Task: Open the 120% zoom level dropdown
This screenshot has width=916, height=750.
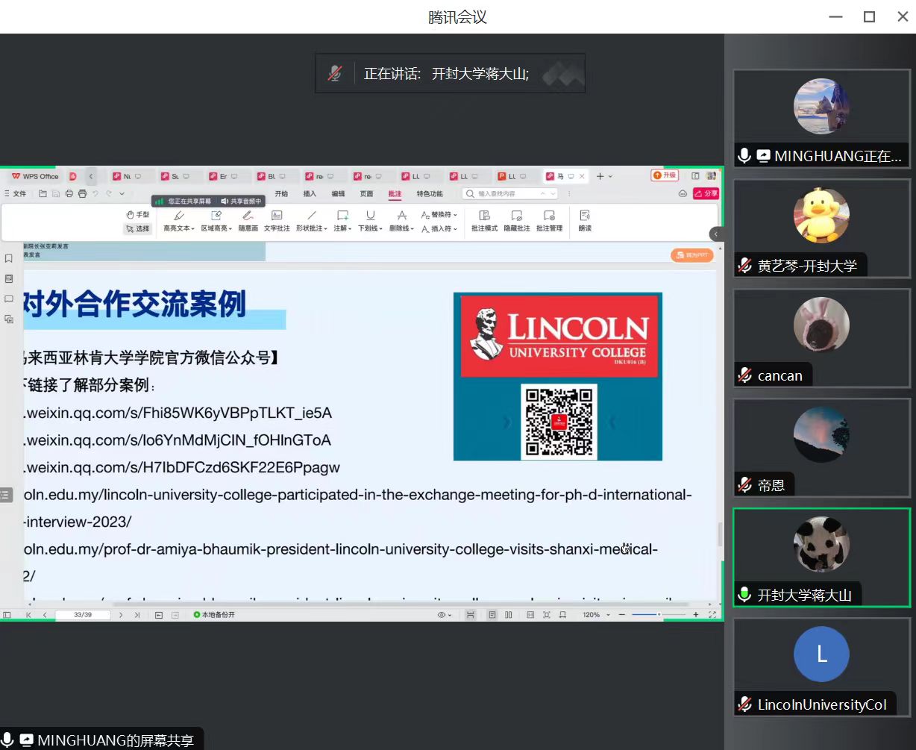Action: (x=609, y=615)
